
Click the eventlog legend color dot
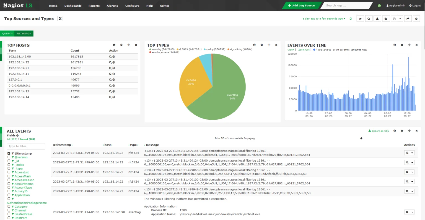(x=150, y=49)
